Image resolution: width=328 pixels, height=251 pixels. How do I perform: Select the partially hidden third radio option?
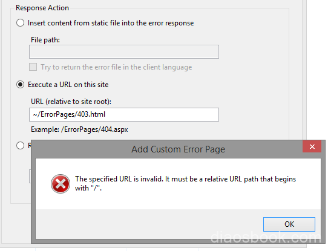tap(21, 145)
